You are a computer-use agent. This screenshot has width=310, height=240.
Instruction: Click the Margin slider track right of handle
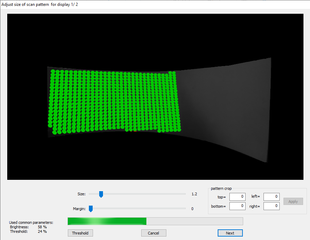coord(138,208)
